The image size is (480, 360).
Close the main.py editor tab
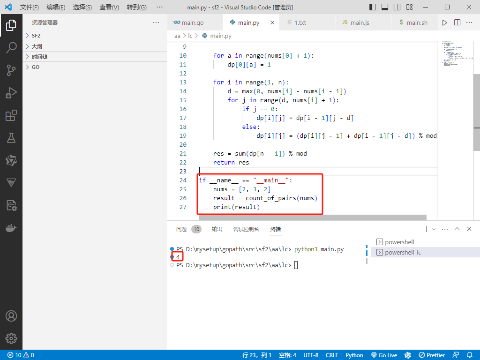272,22
